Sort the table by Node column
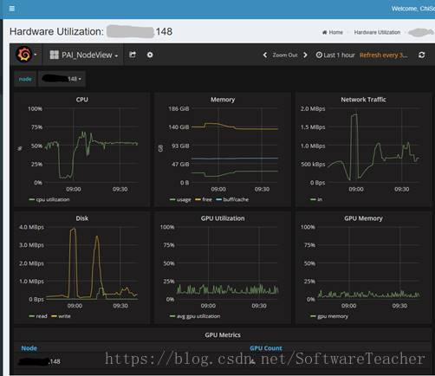435x376 pixels. tap(29, 348)
